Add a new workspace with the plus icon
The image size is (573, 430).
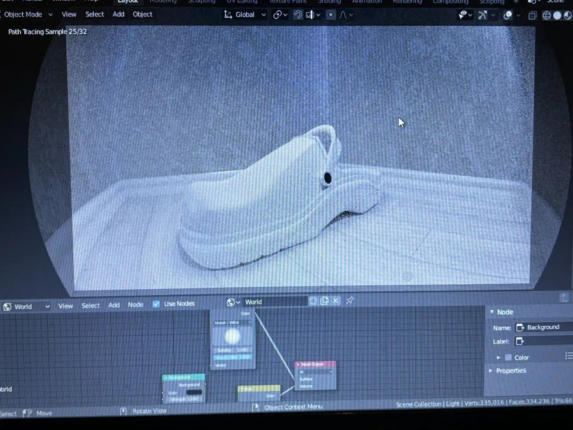516,2
